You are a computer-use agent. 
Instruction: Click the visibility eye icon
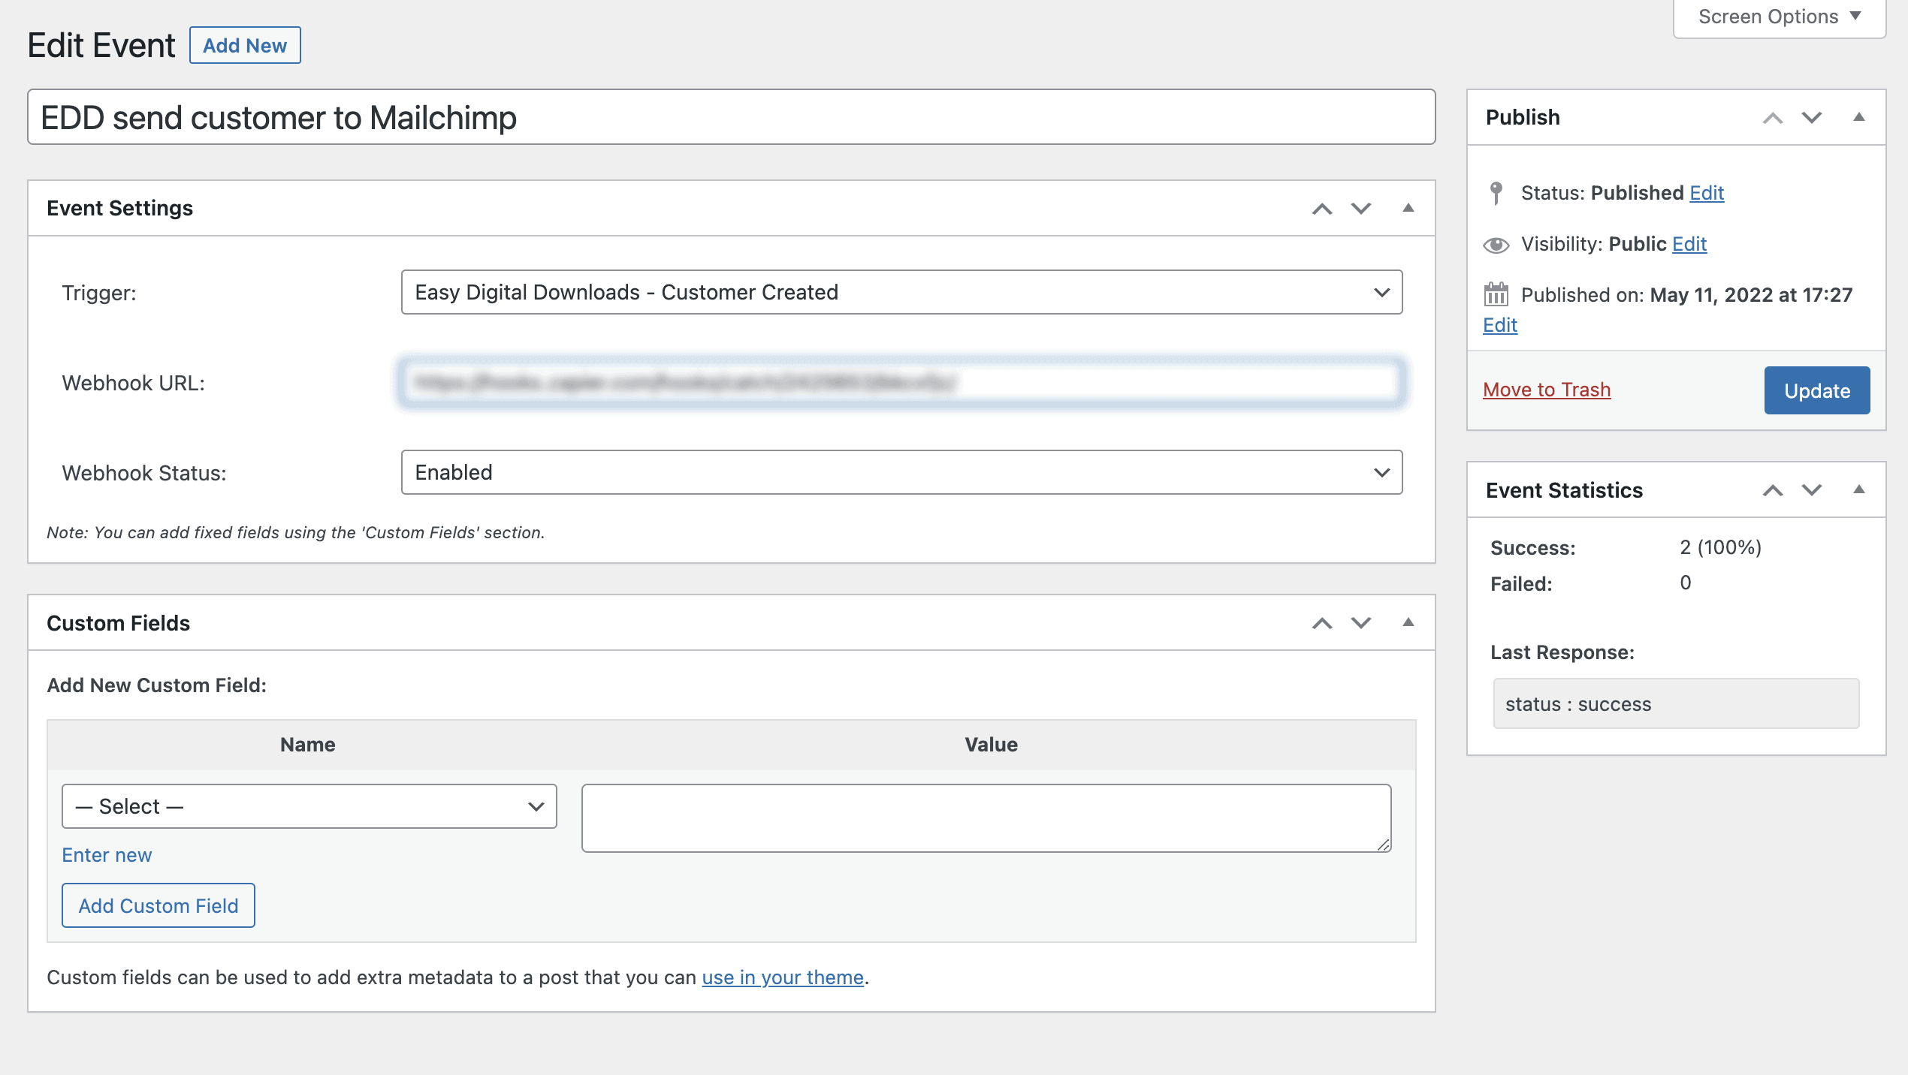1496,245
